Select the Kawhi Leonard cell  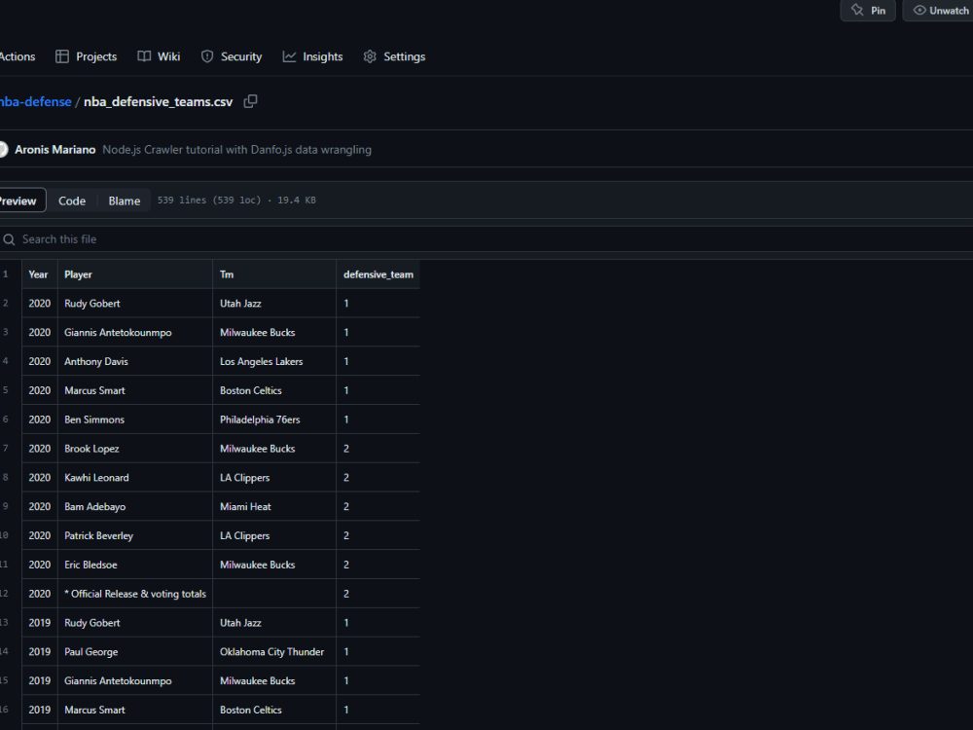(135, 477)
